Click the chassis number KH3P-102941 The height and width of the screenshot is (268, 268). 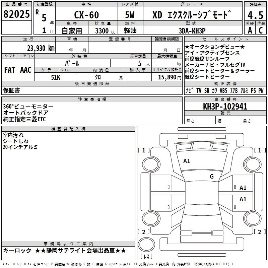click(225, 107)
